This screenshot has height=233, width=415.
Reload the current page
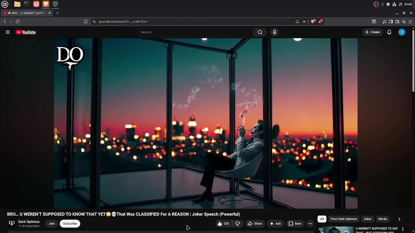click(x=18, y=21)
